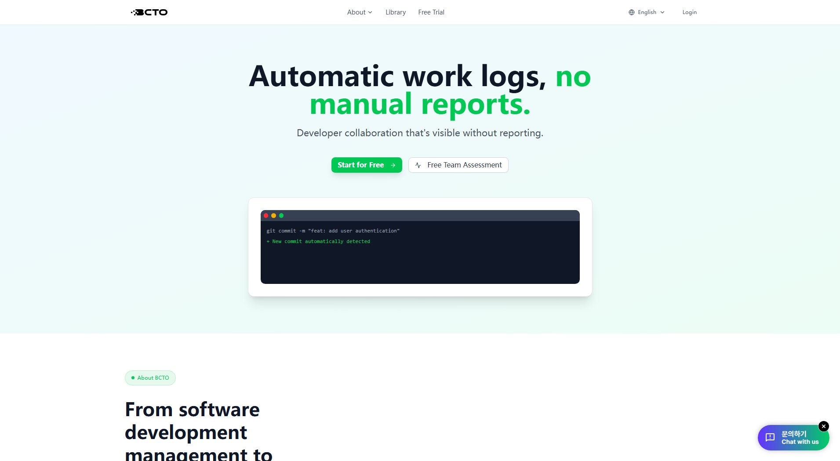Click the red dot on terminal window
The image size is (840, 461).
266,216
